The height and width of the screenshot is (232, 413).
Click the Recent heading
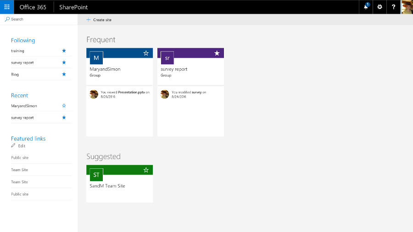19,95
